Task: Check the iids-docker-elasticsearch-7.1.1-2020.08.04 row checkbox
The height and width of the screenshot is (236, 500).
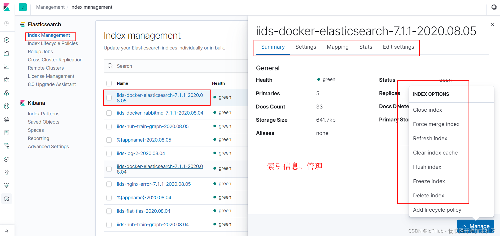Action: point(109,169)
